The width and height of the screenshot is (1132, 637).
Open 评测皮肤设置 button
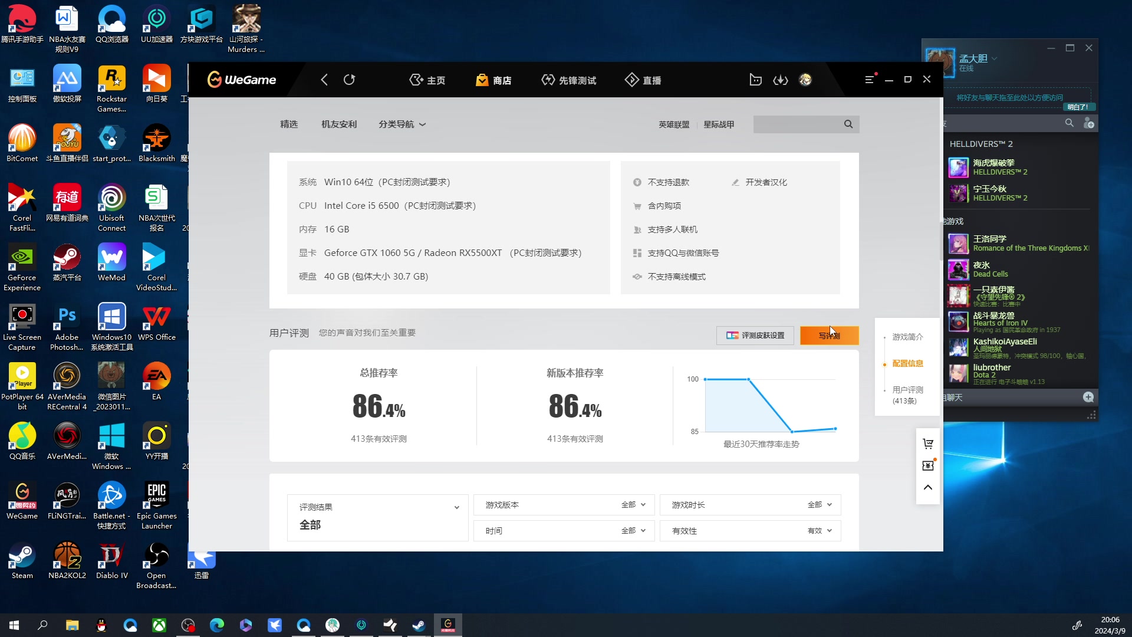[x=755, y=336]
